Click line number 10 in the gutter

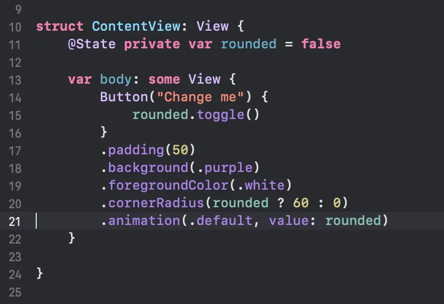tap(15, 27)
